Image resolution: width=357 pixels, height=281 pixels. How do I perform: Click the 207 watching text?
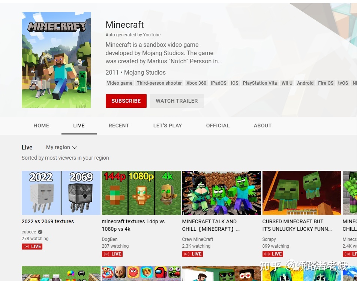click(115, 246)
